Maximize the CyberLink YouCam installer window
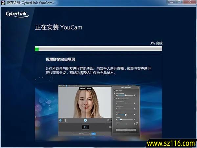Viewport: 197px width, 148px height. [x=180, y=2]
